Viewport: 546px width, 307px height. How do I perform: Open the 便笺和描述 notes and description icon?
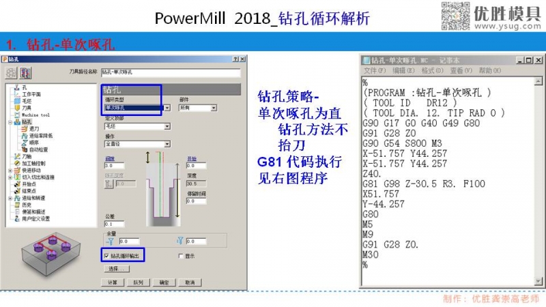(16, 211)
